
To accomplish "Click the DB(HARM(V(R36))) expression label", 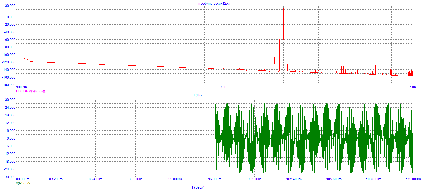I will [31, 91].
